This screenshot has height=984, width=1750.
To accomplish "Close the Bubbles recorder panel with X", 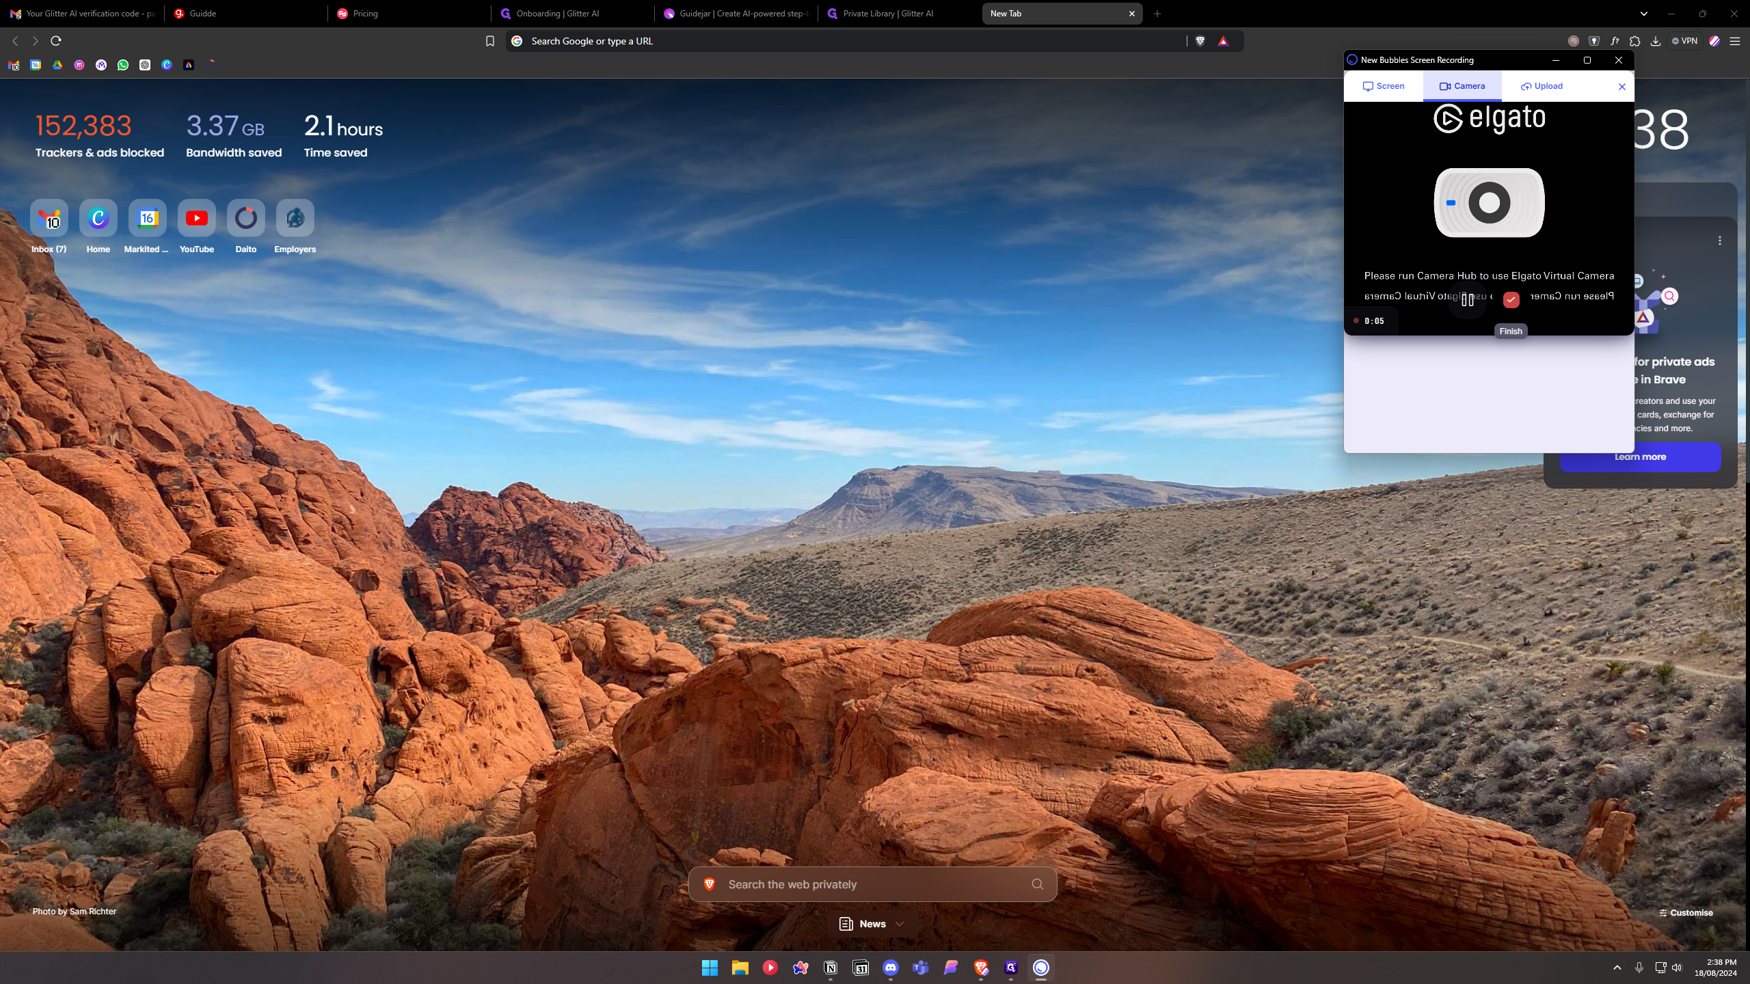I will click(x=1621, y=87).
